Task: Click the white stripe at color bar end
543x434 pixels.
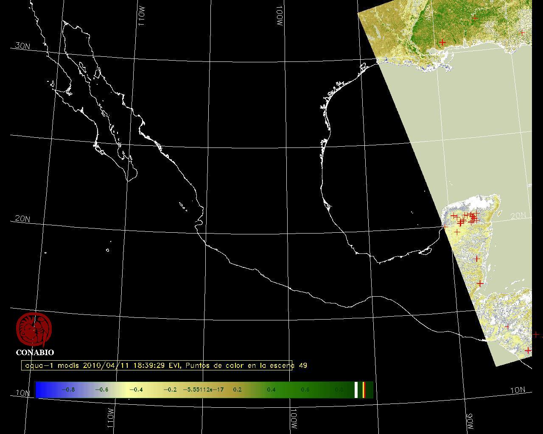Action: pos(356,389)
